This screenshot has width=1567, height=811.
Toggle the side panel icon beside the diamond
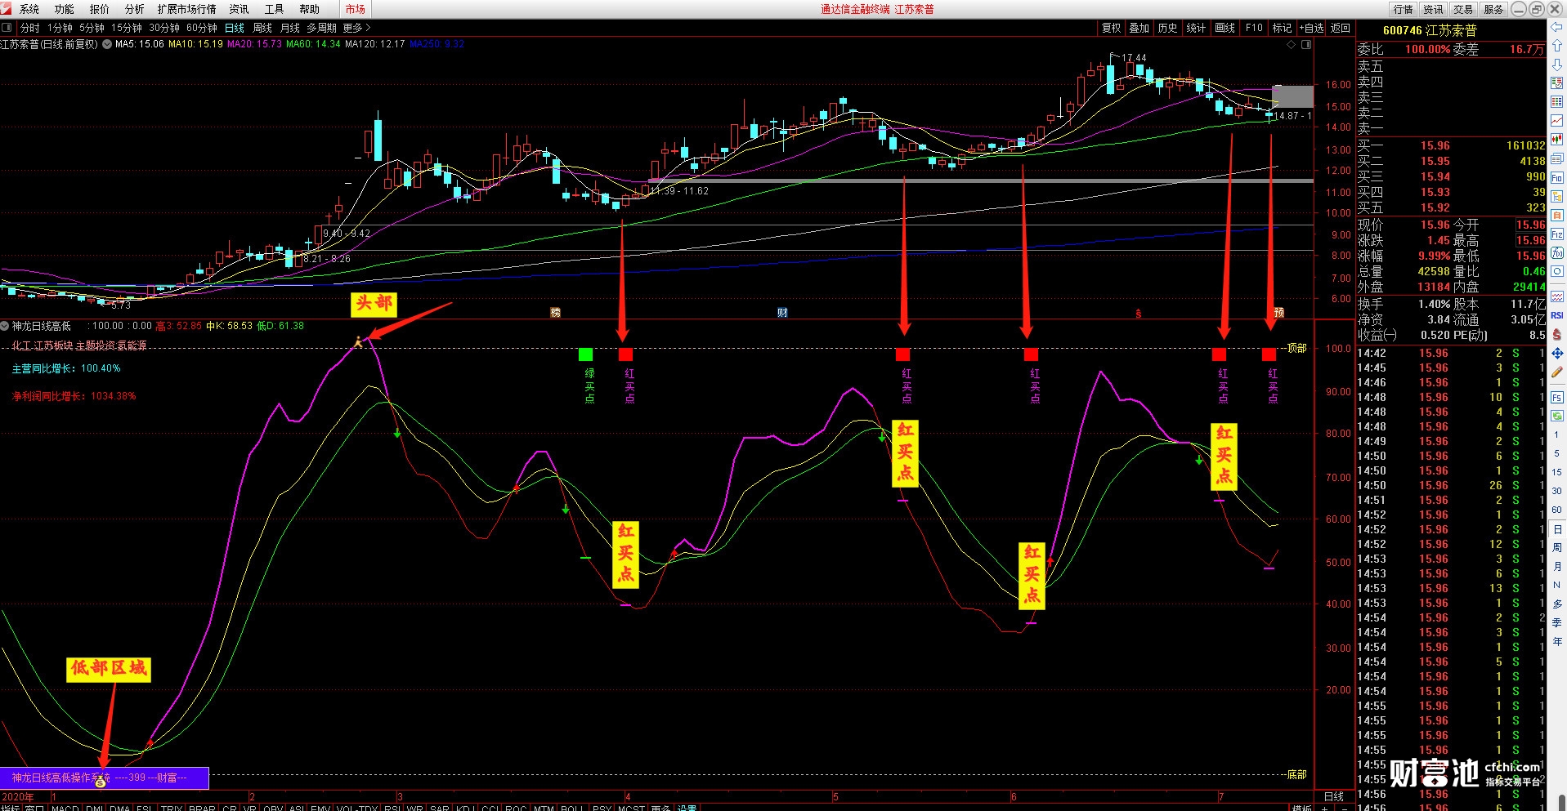pos(1306,45)
